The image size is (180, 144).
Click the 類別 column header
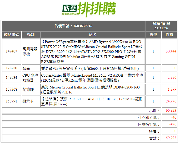pyautogui.click(x=31, y=35)
